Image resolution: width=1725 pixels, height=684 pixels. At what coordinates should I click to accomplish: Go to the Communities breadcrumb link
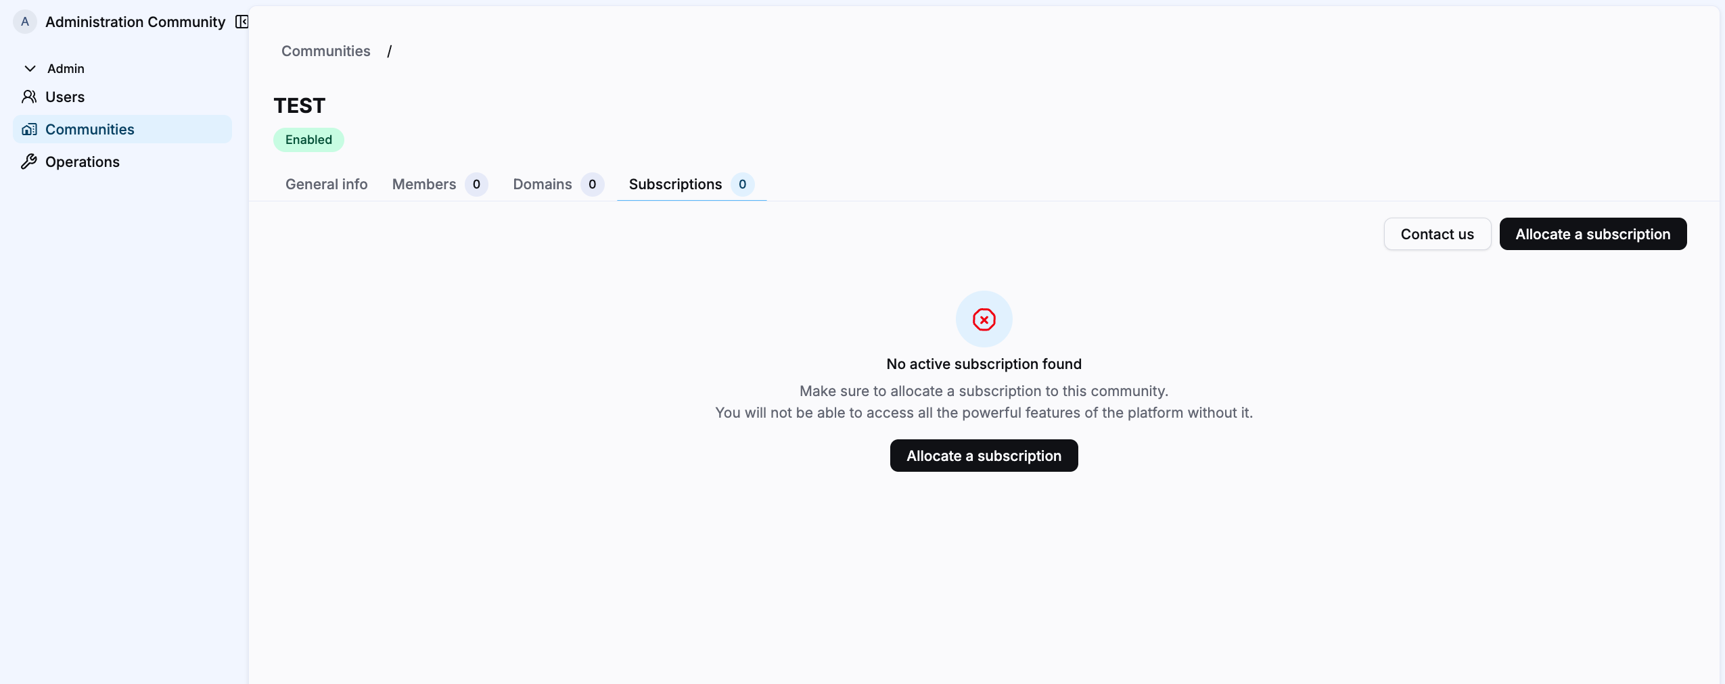[325, 51]
